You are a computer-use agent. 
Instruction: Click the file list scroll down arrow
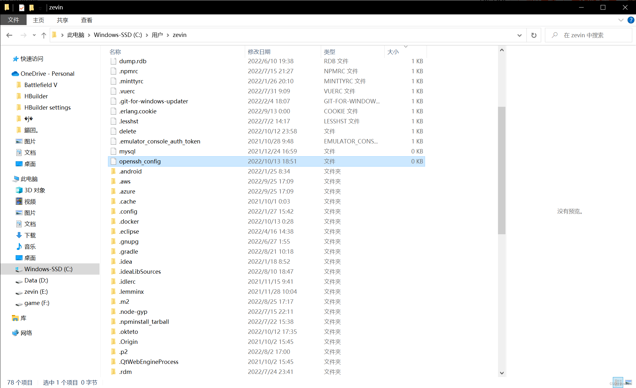click(x=502, y=373)
